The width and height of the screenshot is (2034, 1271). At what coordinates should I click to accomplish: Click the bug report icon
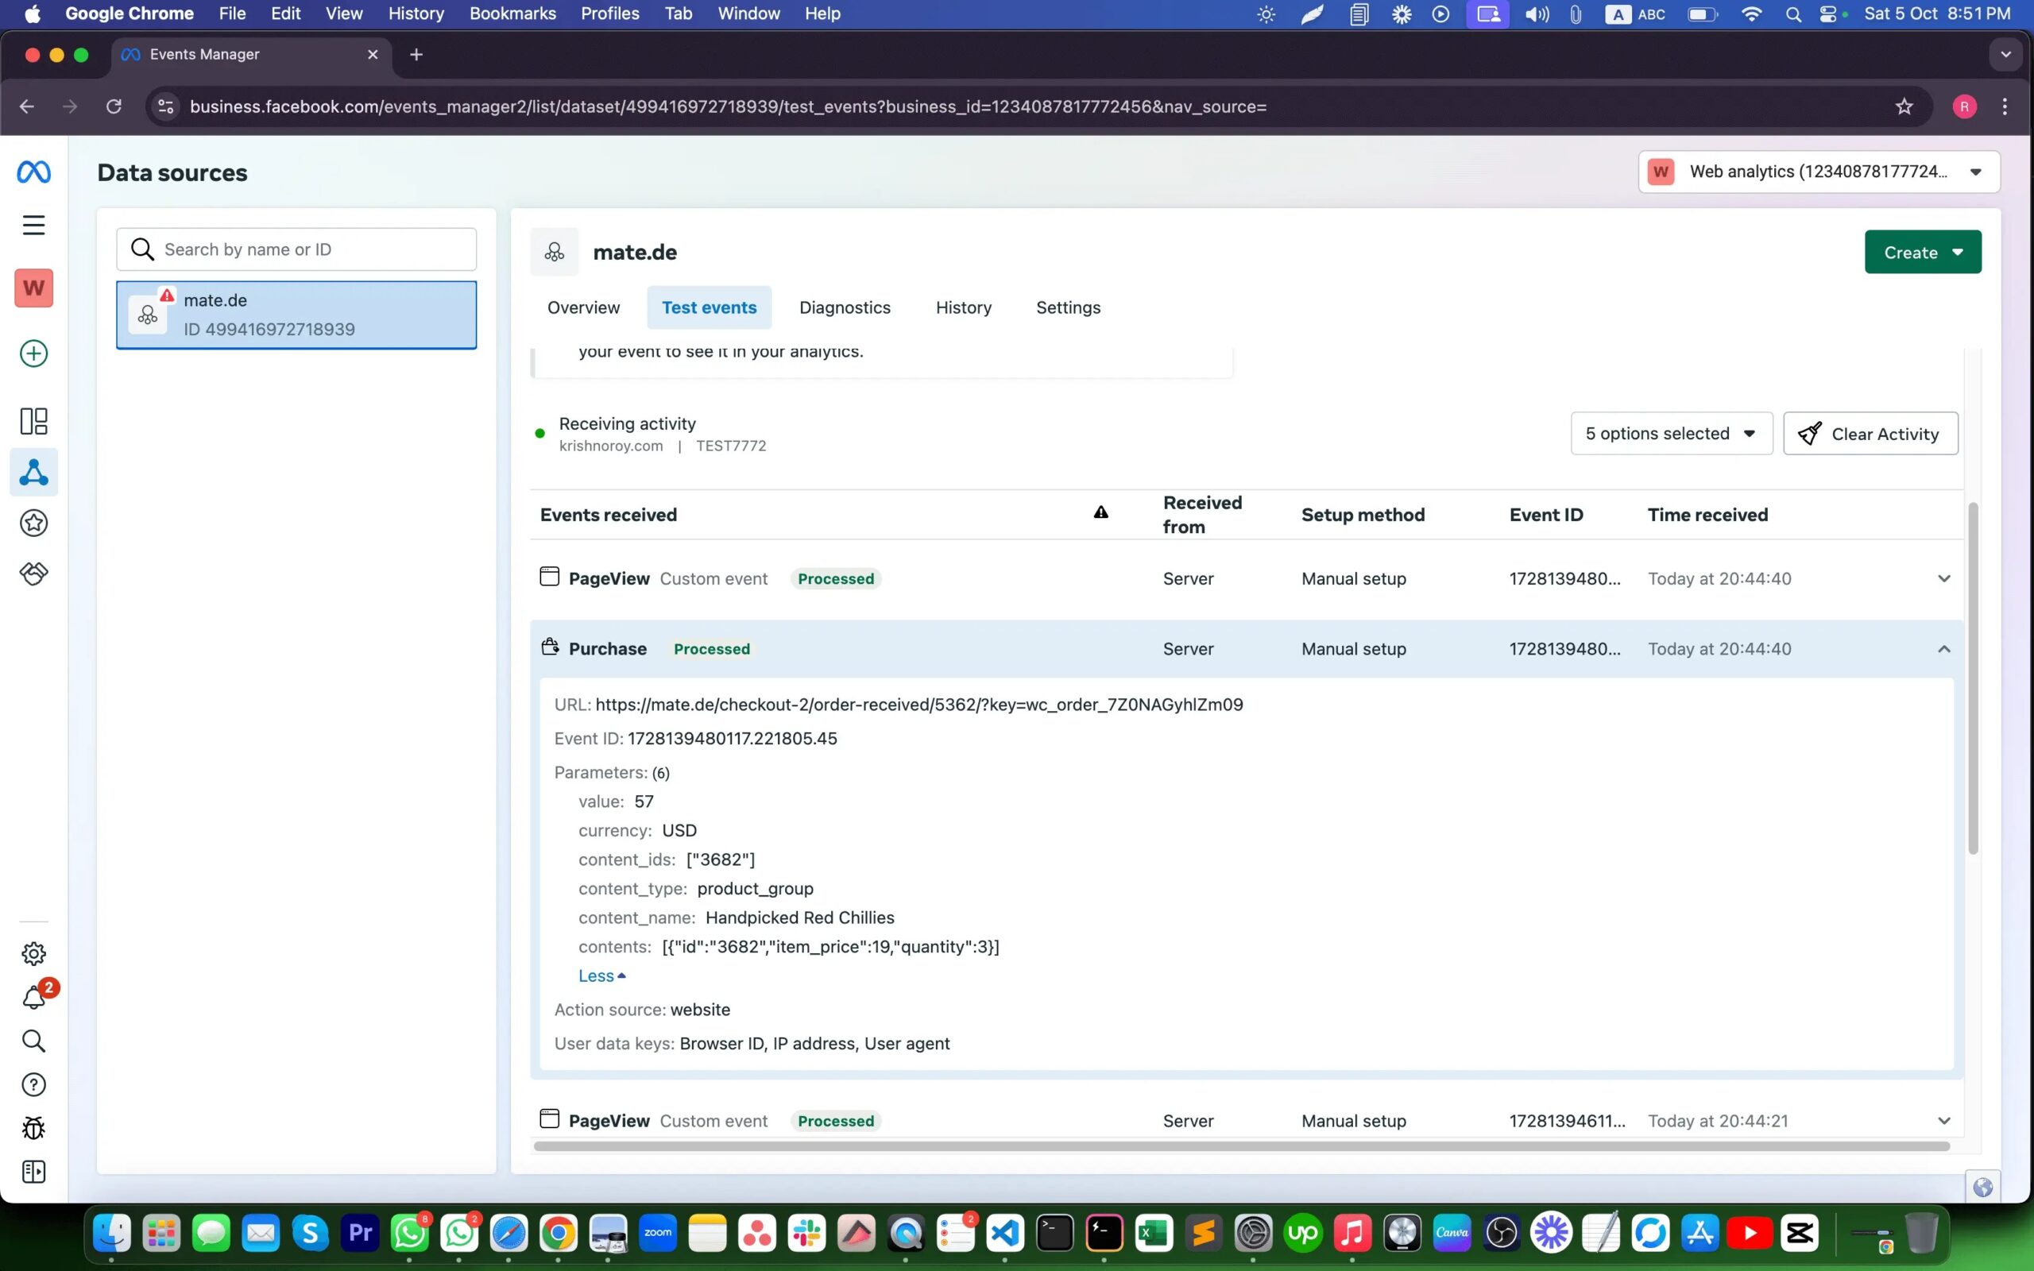pyautogui.click(x=33, y=1129)
